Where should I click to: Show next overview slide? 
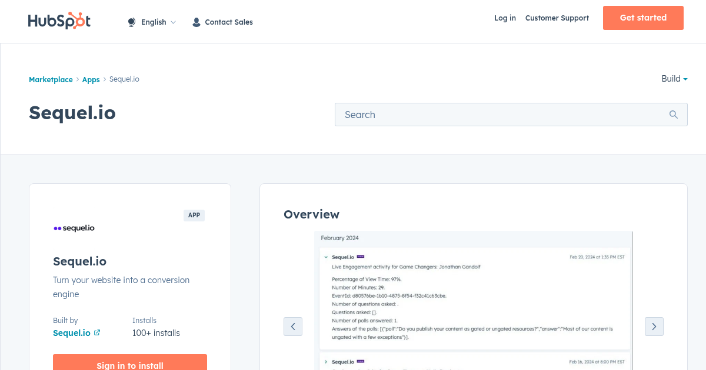pos(654,327)
